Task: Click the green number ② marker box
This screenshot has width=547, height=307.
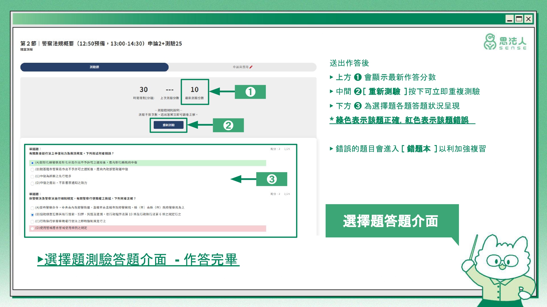Action: (228, 125)
